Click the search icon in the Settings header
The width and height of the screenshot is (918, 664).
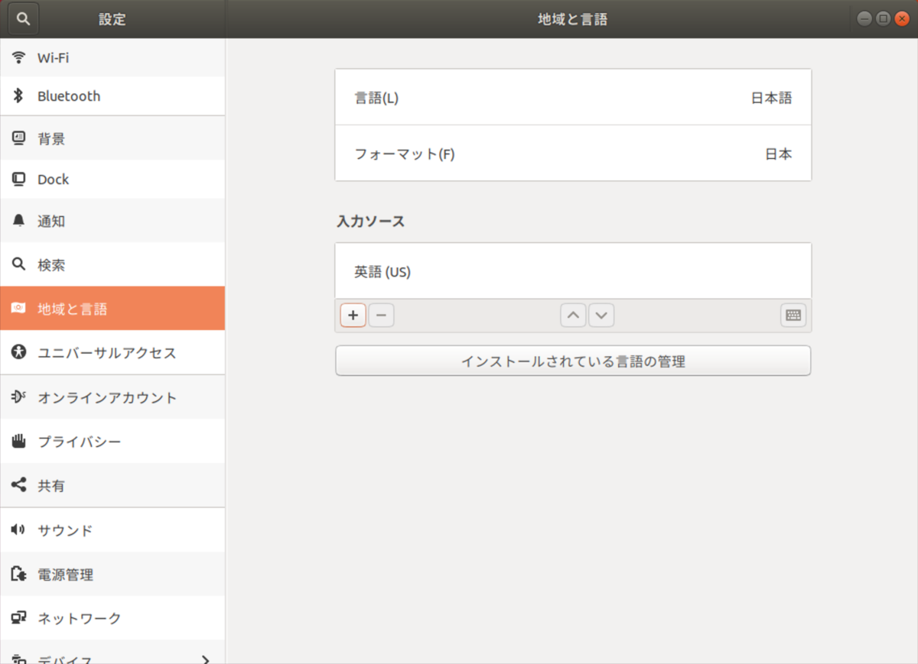click(x=22, y=18)
